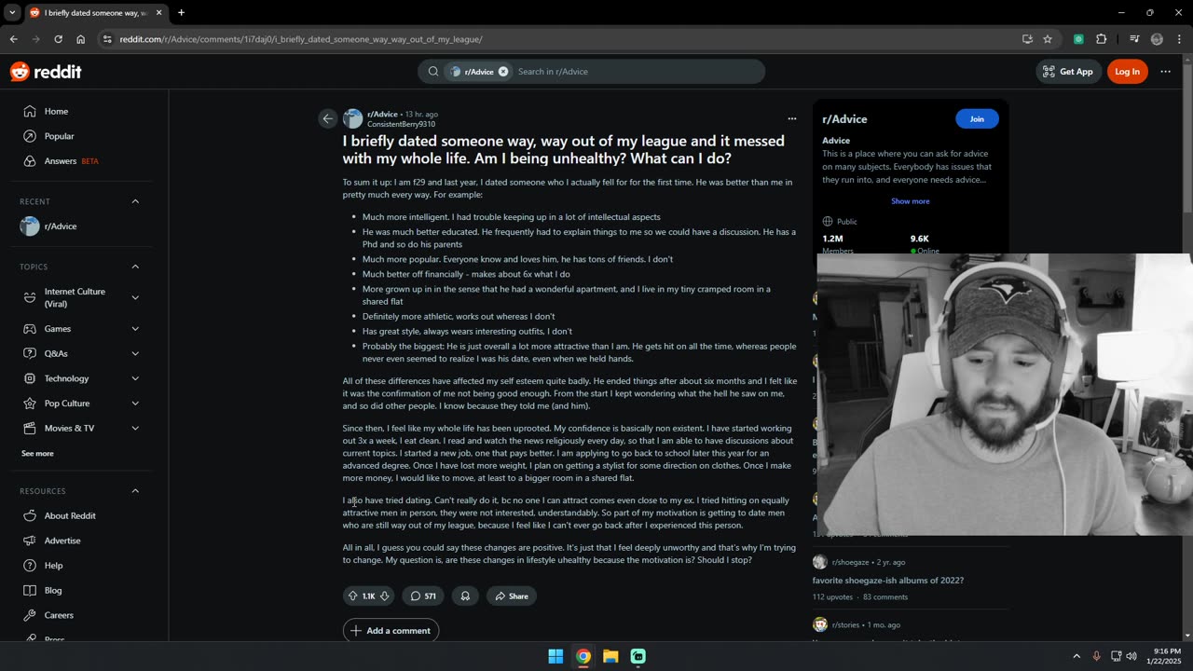The width and height of the screenshot is (1193, 671).
Task: Open the green taskbar app icon
Action: (x=638, y=656)
